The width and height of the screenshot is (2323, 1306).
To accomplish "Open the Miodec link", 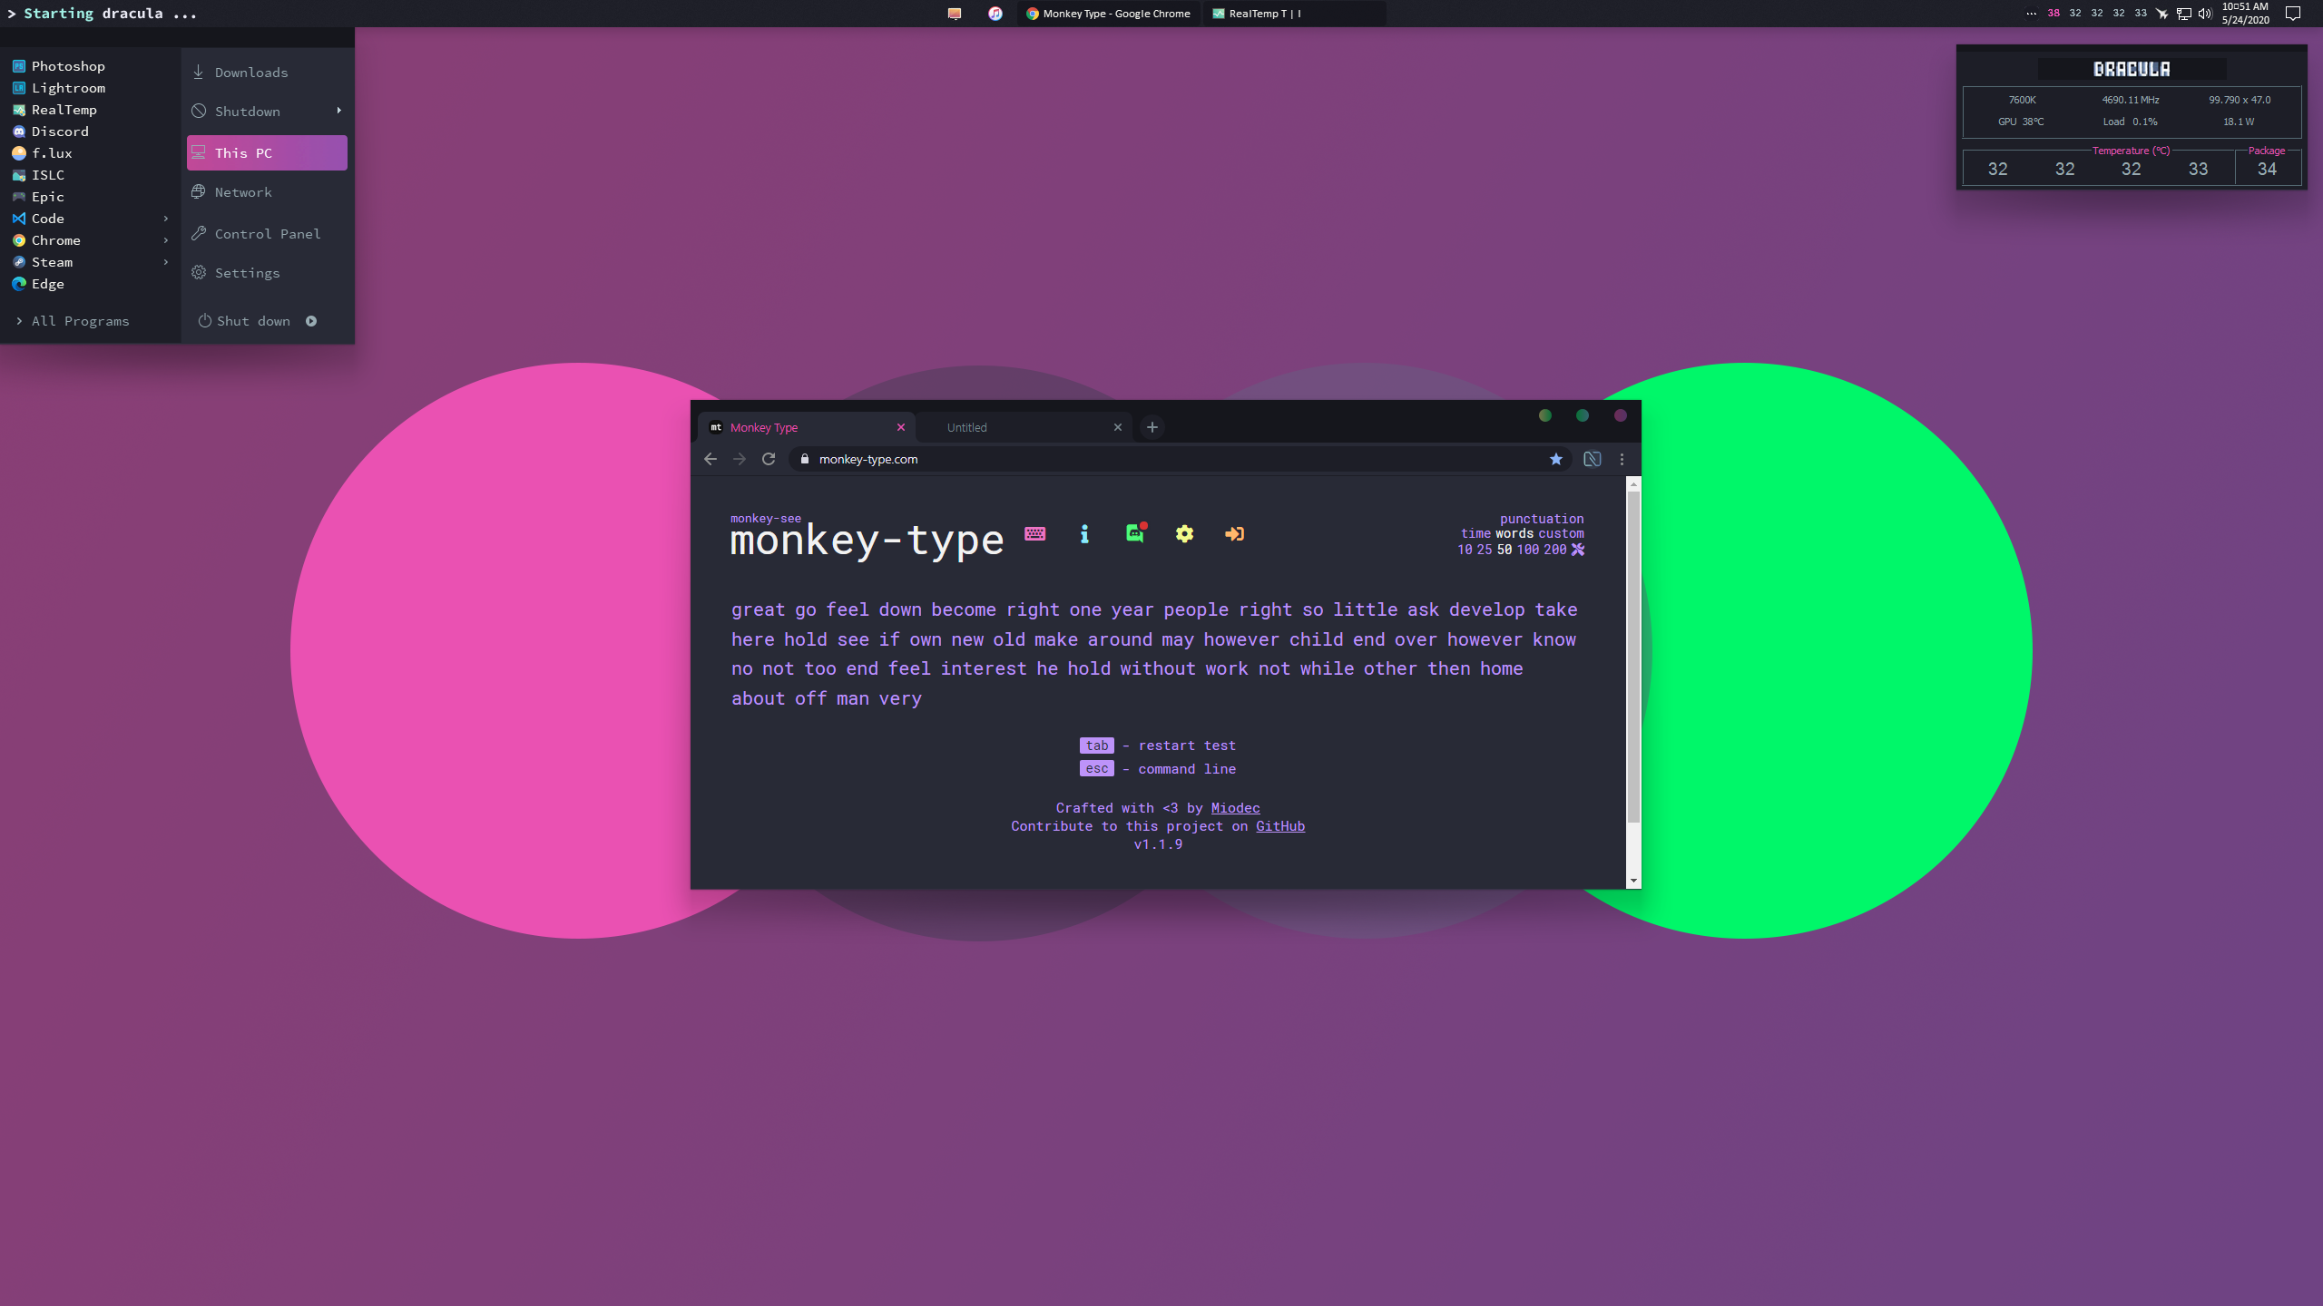I will [1235, 807].
